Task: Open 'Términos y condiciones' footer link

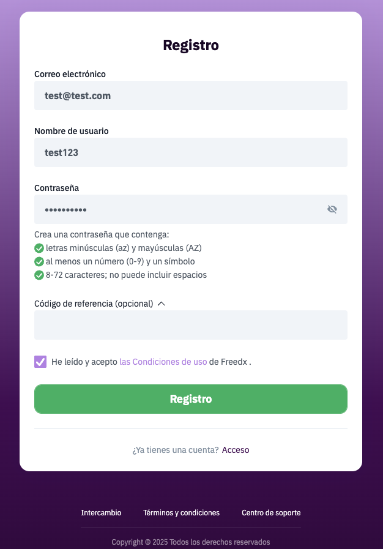Action: (x=181, y=513)
